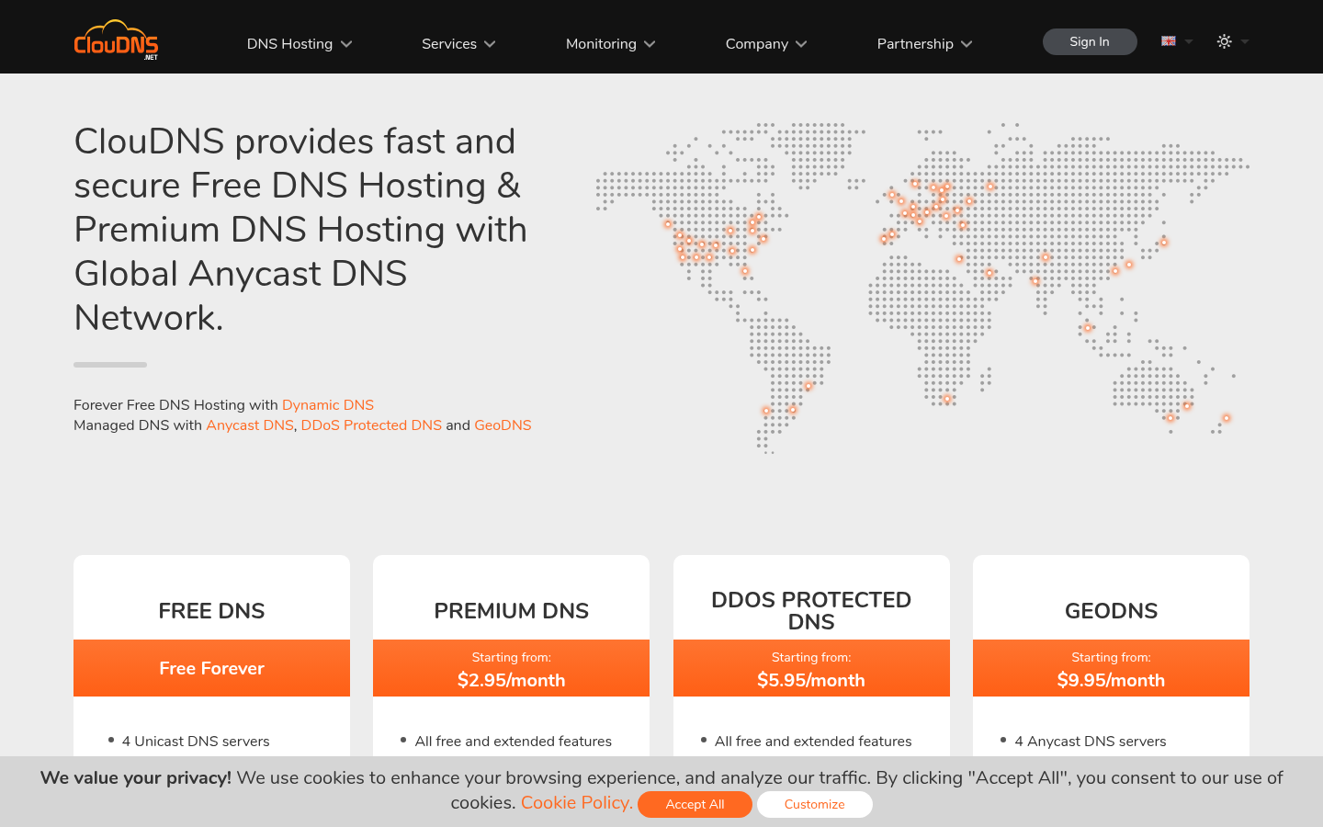This screenshot has height=827, width=1323.
Task: Click 'All free and extended features' under Premium DNS
Action: coord(513,742)
